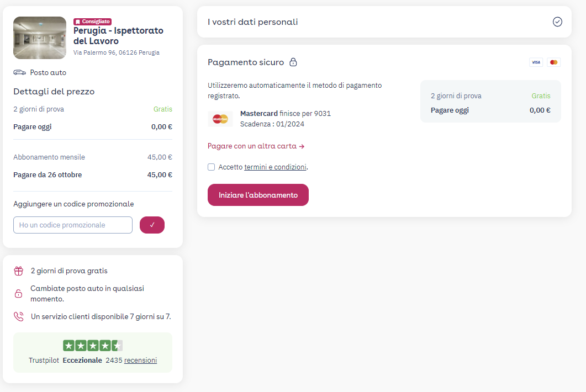Click the gift icon for free trial days
Viewport: 586px width, 392px height.
18,271
